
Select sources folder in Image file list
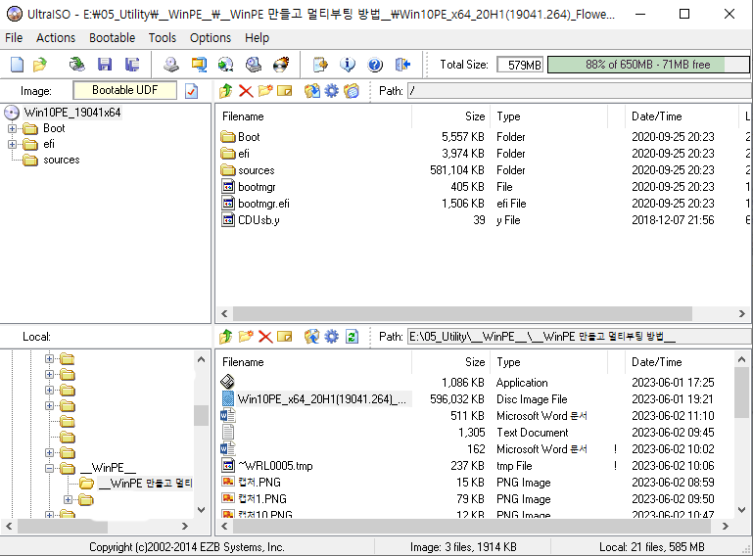point(256,170)
